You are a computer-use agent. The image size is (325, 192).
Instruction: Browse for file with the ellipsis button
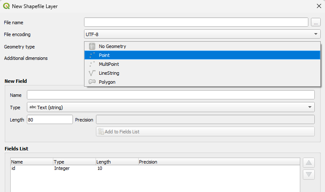point(316,22)
